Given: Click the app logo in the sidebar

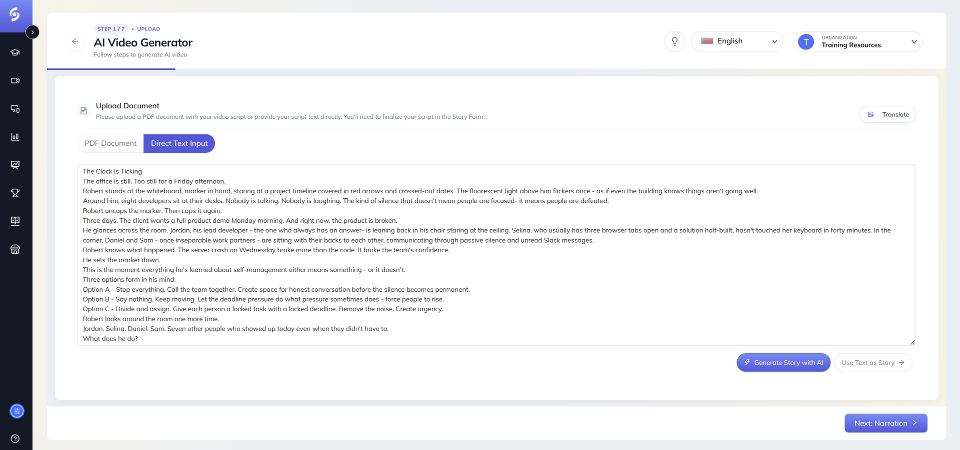Looking at the screenshot, I should coord(15,15).
